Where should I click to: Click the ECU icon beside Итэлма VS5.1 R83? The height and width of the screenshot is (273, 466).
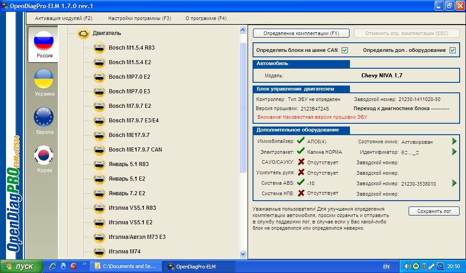tap(99, 208)
